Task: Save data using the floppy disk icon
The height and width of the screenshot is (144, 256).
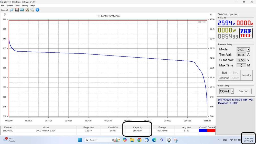Action: coord(17,10)
